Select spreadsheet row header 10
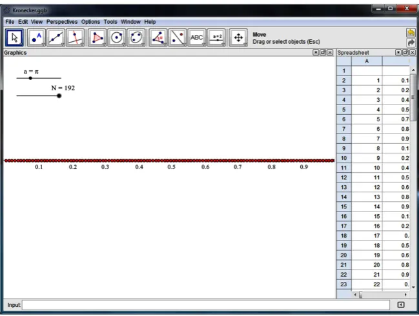This screenshot has width=419, height=316. [343, 158]
